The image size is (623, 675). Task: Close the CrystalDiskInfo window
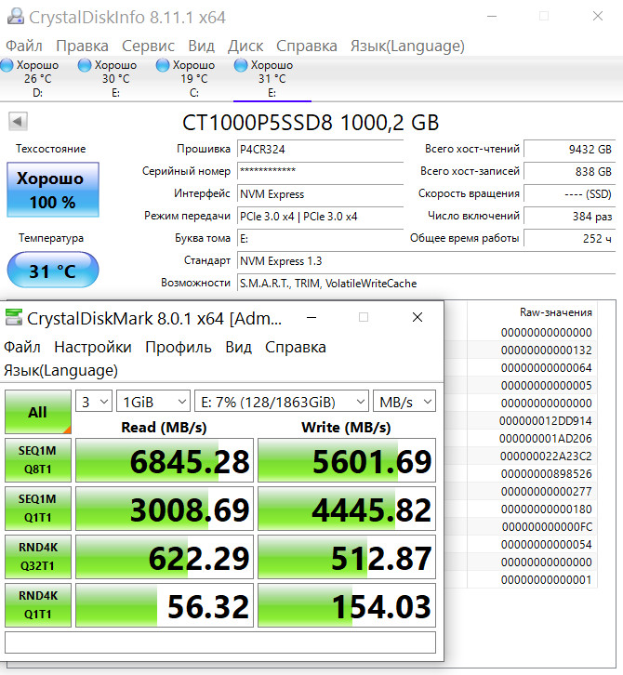[x=598, y=17]
